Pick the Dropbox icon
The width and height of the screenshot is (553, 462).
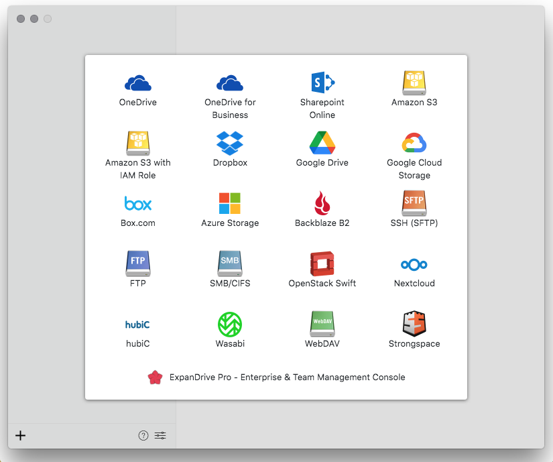click(x=230, y=143)
